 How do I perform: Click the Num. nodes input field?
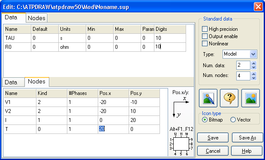click(x=243, y=76)
